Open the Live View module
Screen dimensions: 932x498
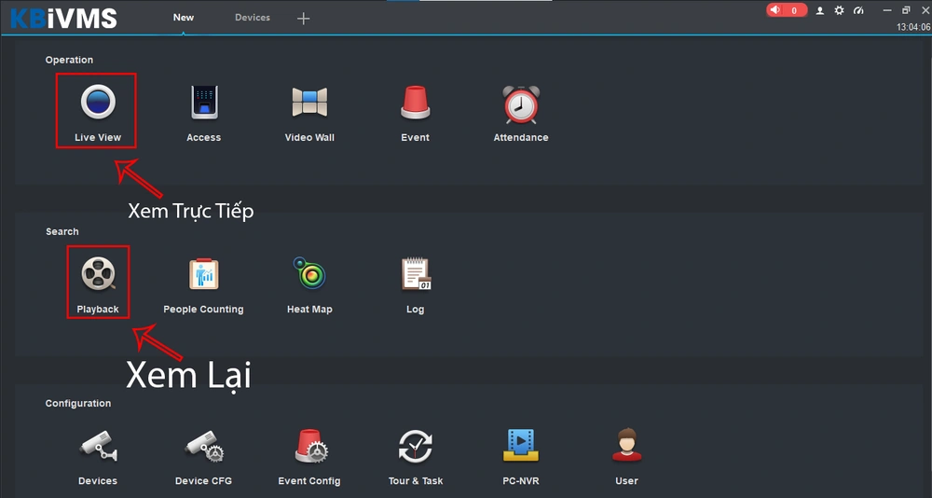pos(98,103)
